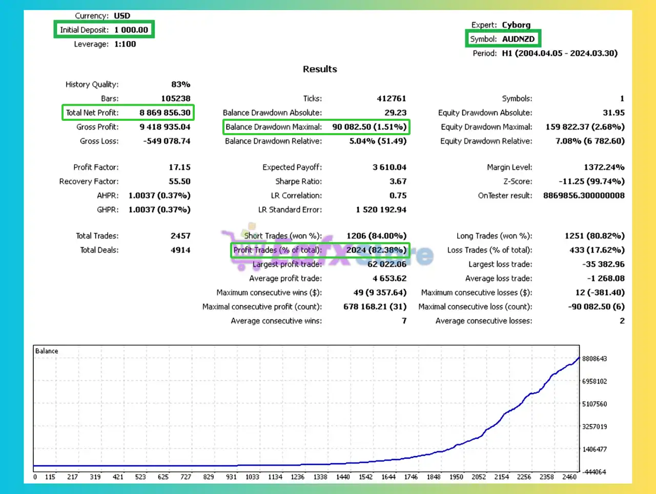This screenshot has height=494, width=656.
Task: Select the highlighted Symbol AUDNZD box
Action: point(503,39)
